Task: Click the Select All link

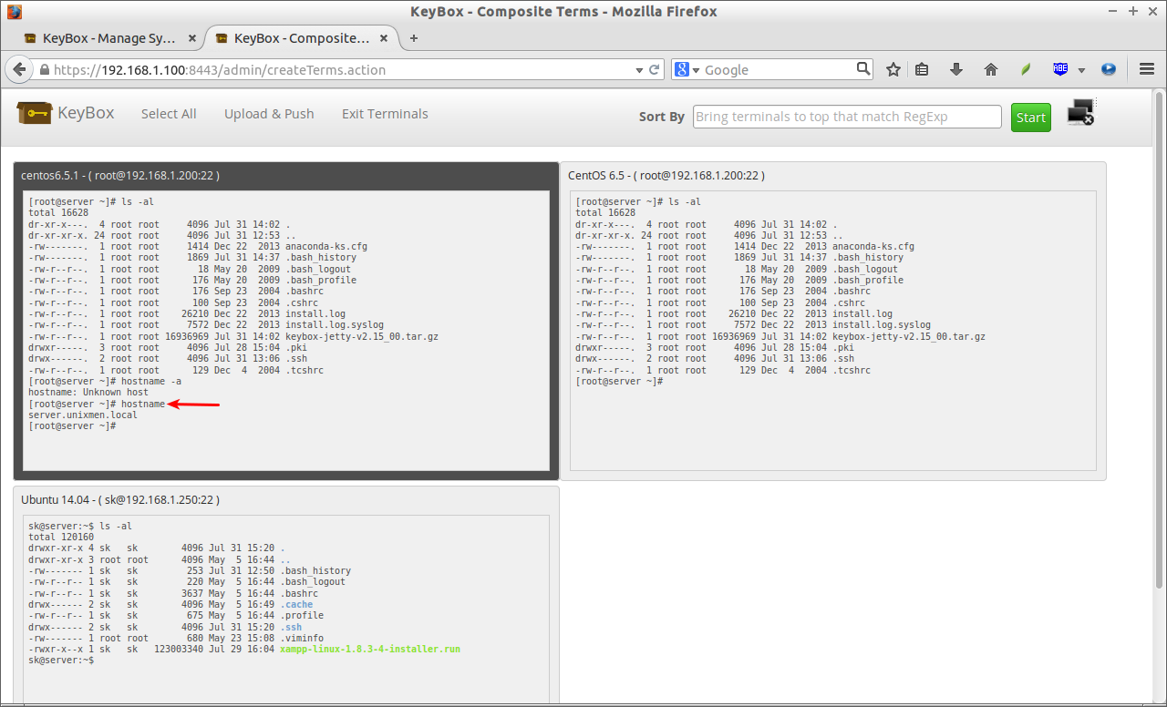Action: pyautogui.click(x=169, y=114)
